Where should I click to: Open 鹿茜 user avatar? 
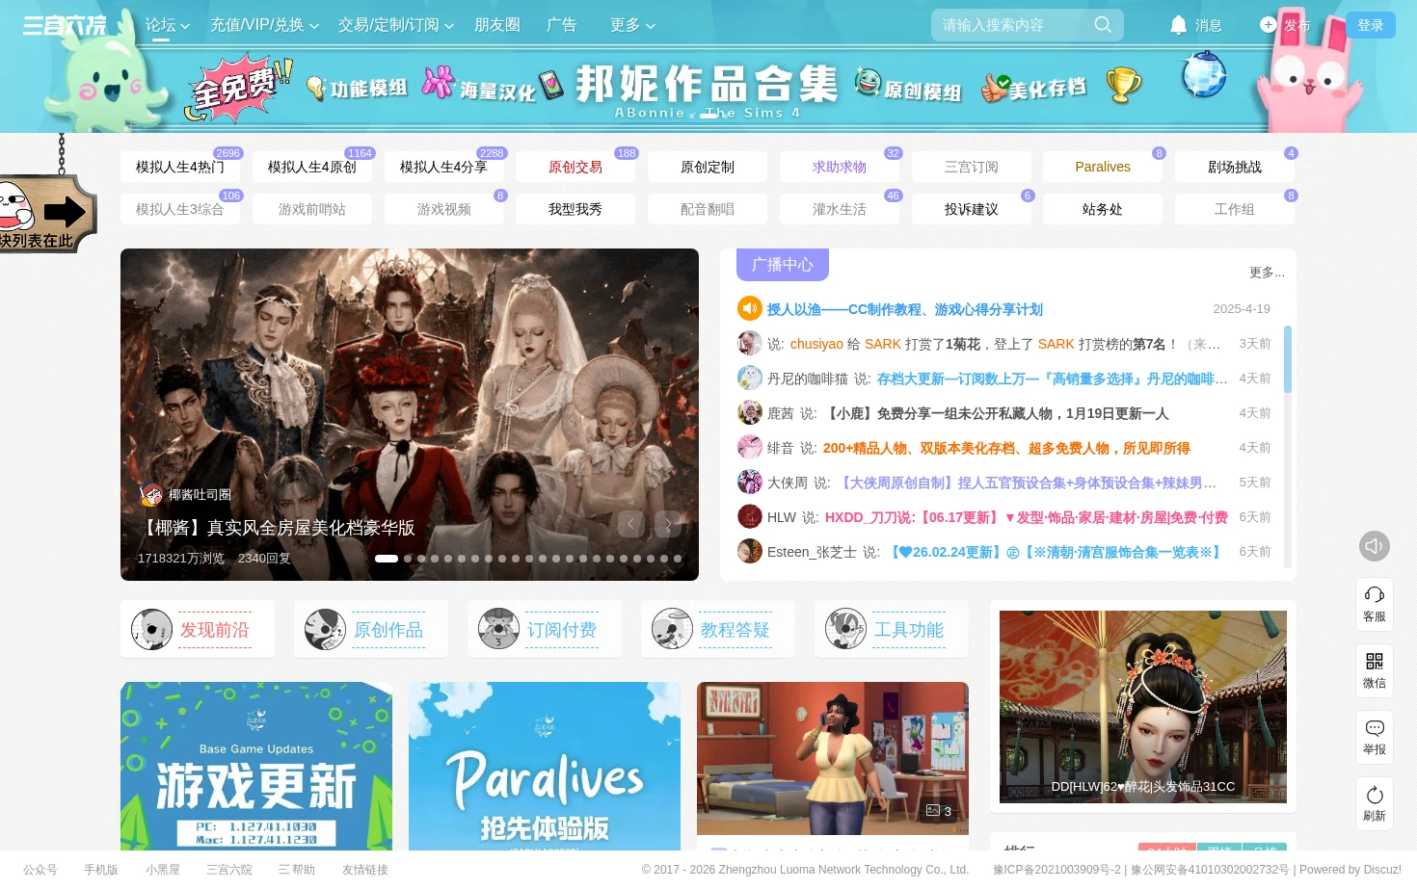[x=750, y=412]
